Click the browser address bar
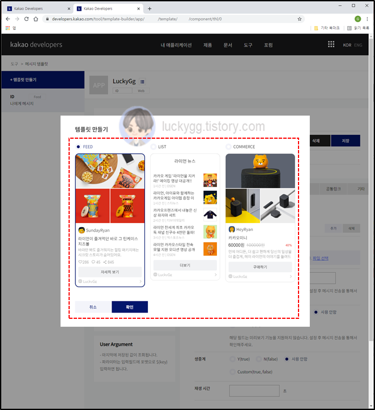The width and height of the screenshot is (375, 410). (x=173, y=19)
